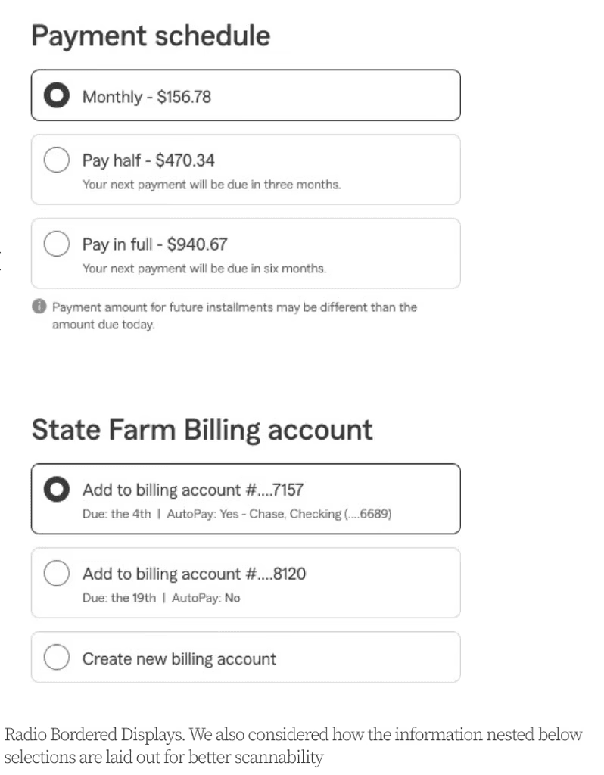604x775 pixels.
Task: Click the Monthly - $156.78 label
Action: pos(147,97)
